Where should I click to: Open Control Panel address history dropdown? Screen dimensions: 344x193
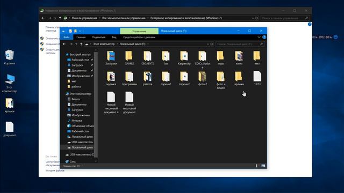tap(253, 18)
